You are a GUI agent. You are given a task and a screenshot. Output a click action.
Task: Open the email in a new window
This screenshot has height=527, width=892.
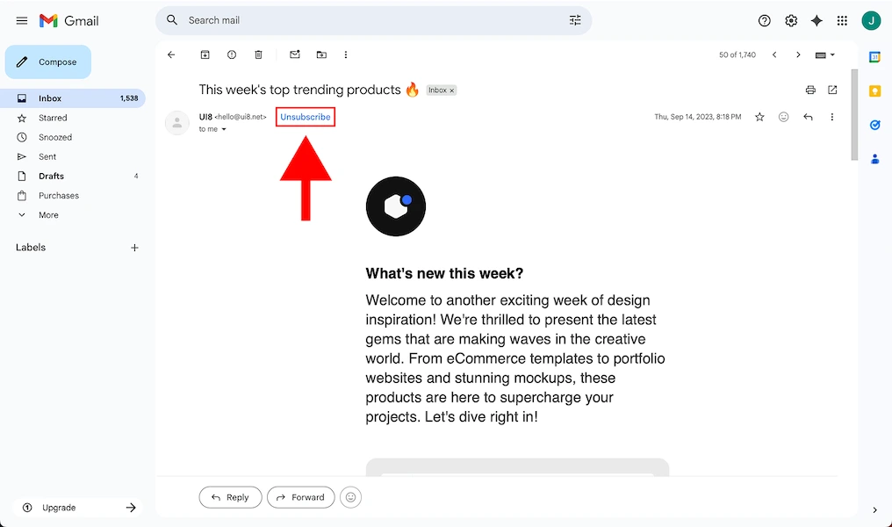tap(832, 90)
